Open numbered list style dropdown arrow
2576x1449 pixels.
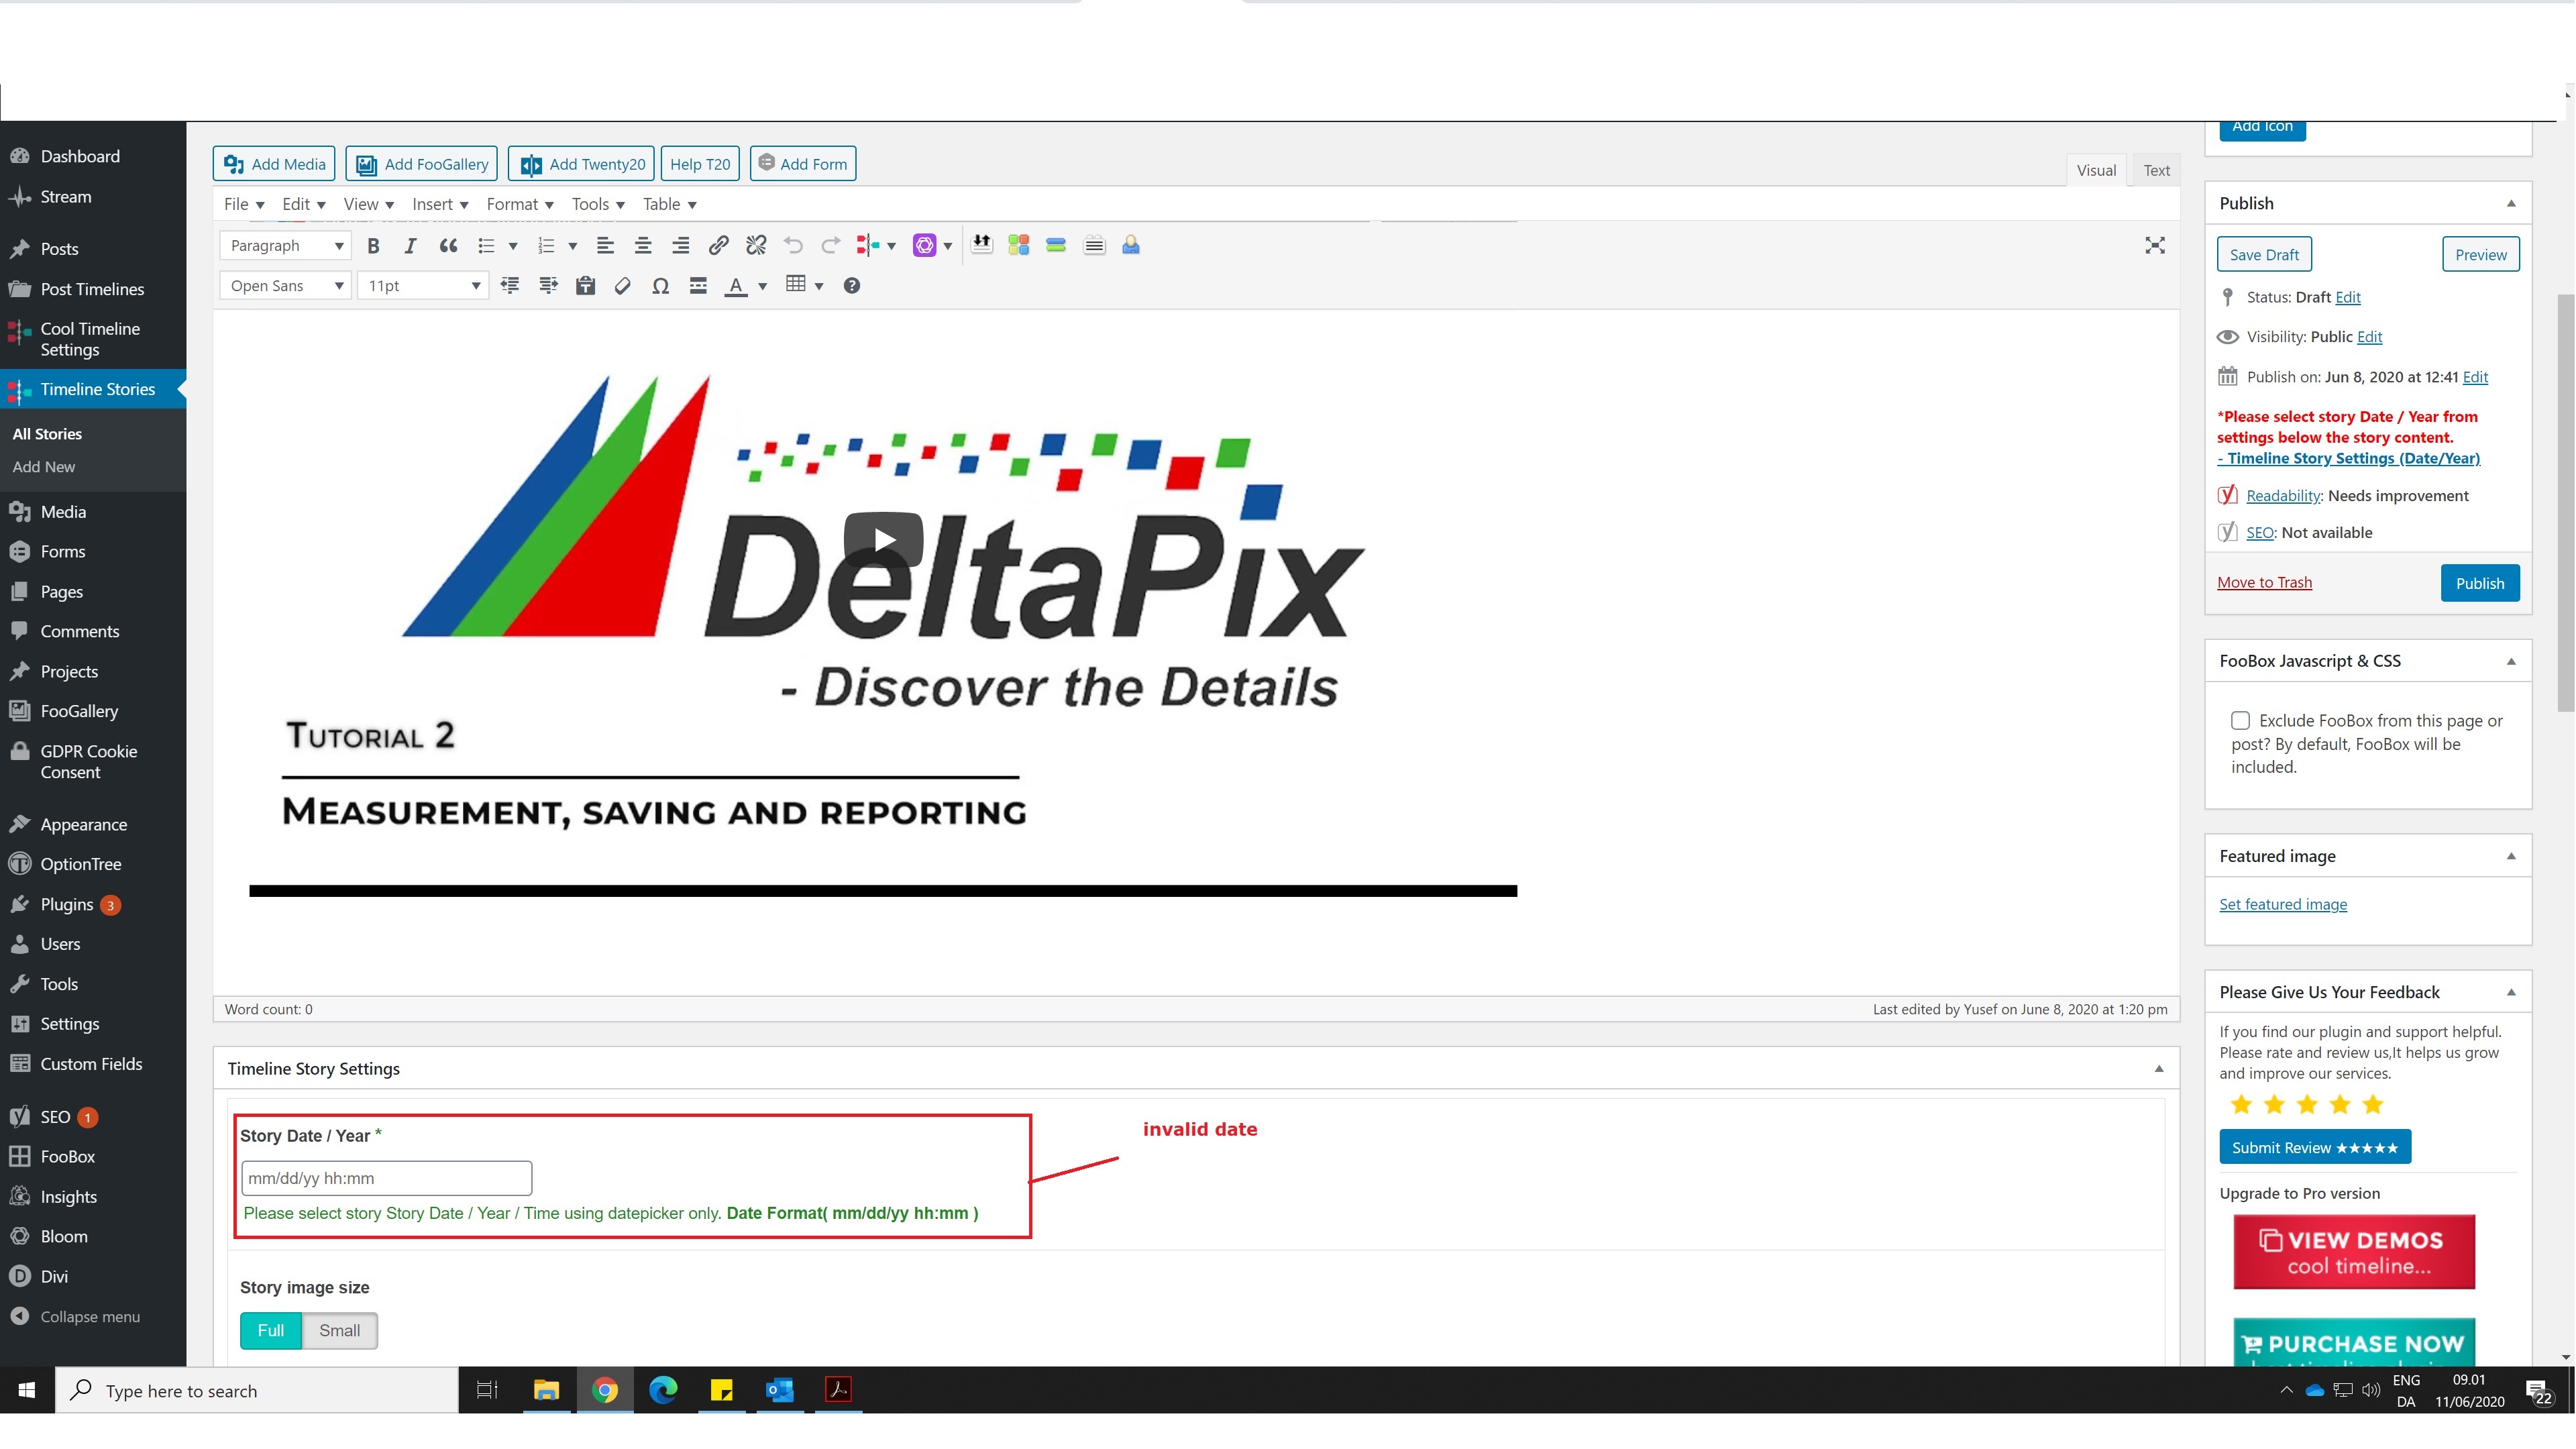pos(573,246)
